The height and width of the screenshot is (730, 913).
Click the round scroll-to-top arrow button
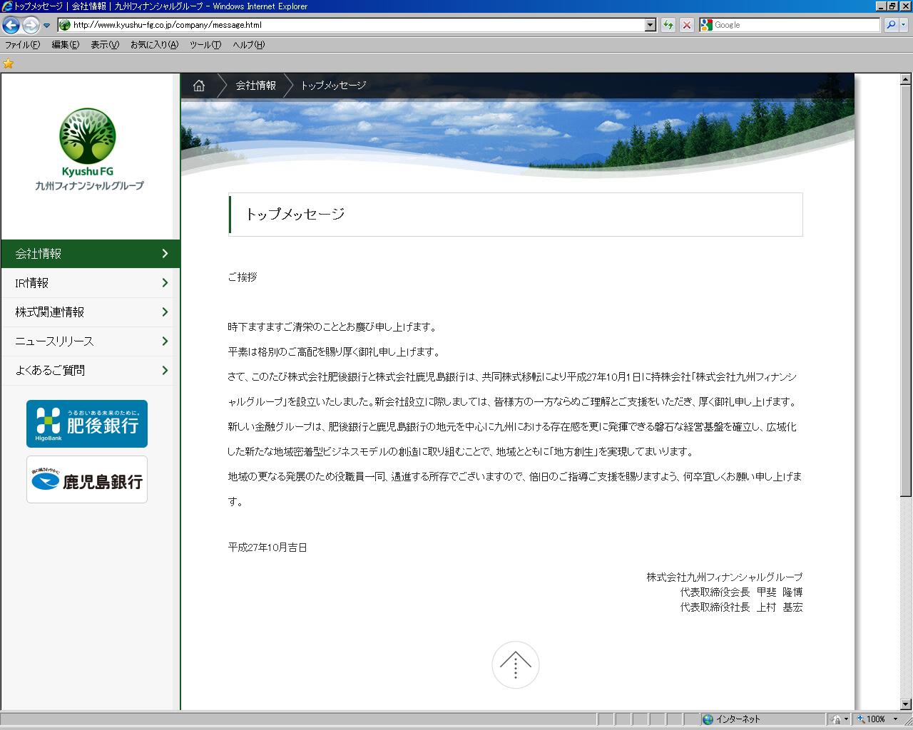tap(516, 665)
